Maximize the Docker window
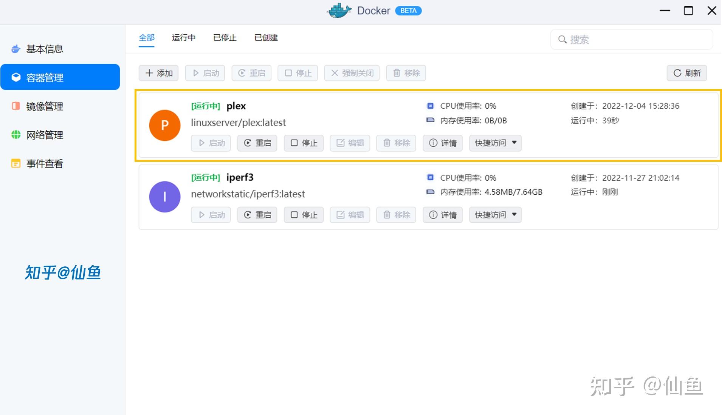 [x=688, y=11]
